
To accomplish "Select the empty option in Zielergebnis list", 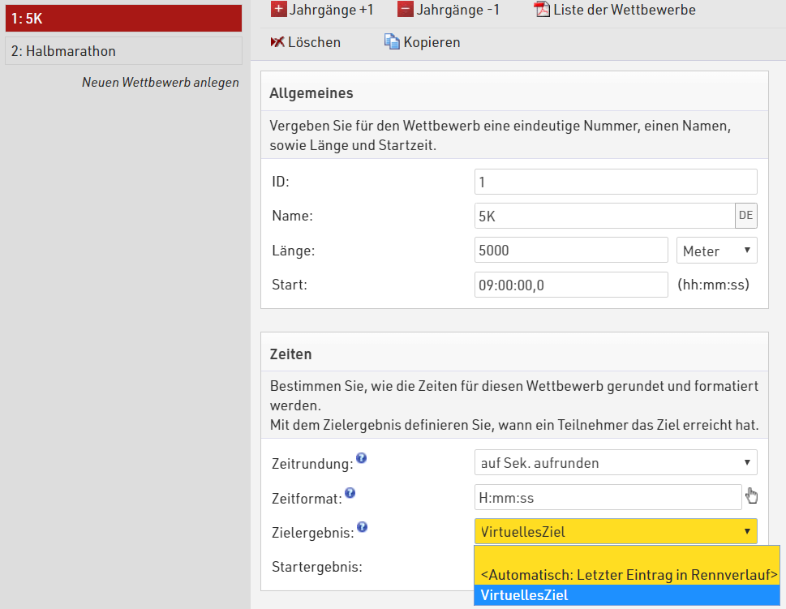I will (x=627, y=555).
